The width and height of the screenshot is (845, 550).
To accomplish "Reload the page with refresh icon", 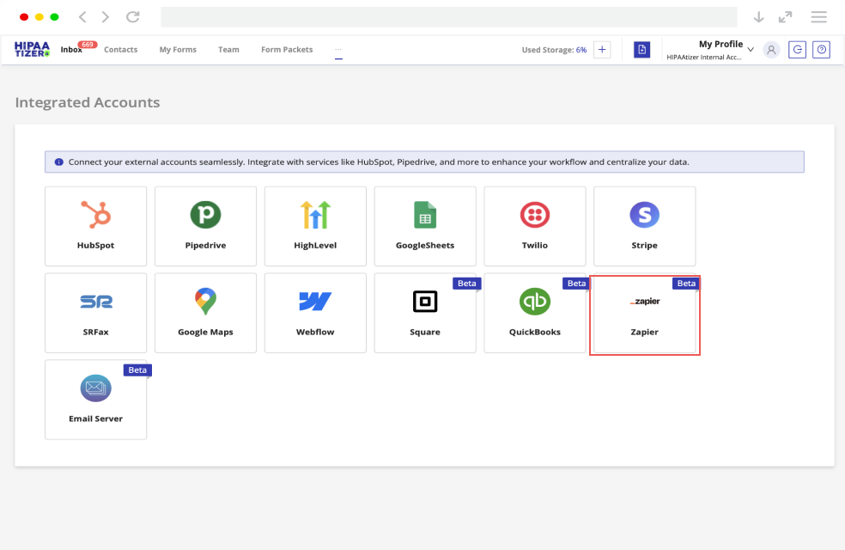I will (x=132, y=16).
